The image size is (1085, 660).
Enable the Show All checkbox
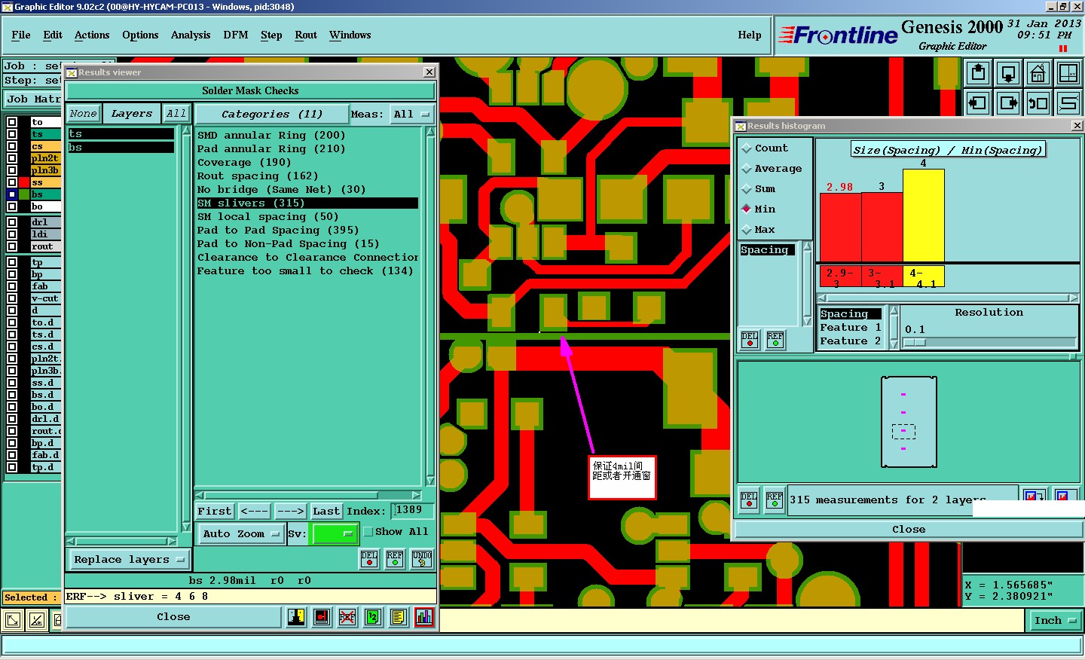(x=368, y=532)
